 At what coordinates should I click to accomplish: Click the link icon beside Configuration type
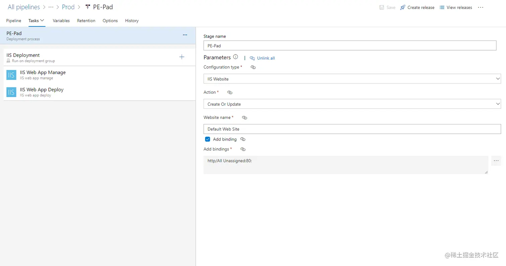click(x=253, y=67)
